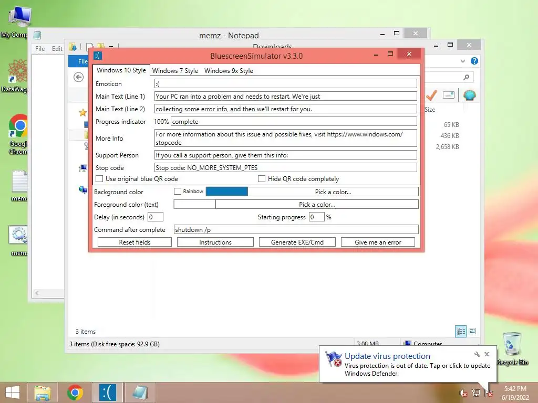
Task: Click the Notepad title bar icon
Action: (37, 35)
